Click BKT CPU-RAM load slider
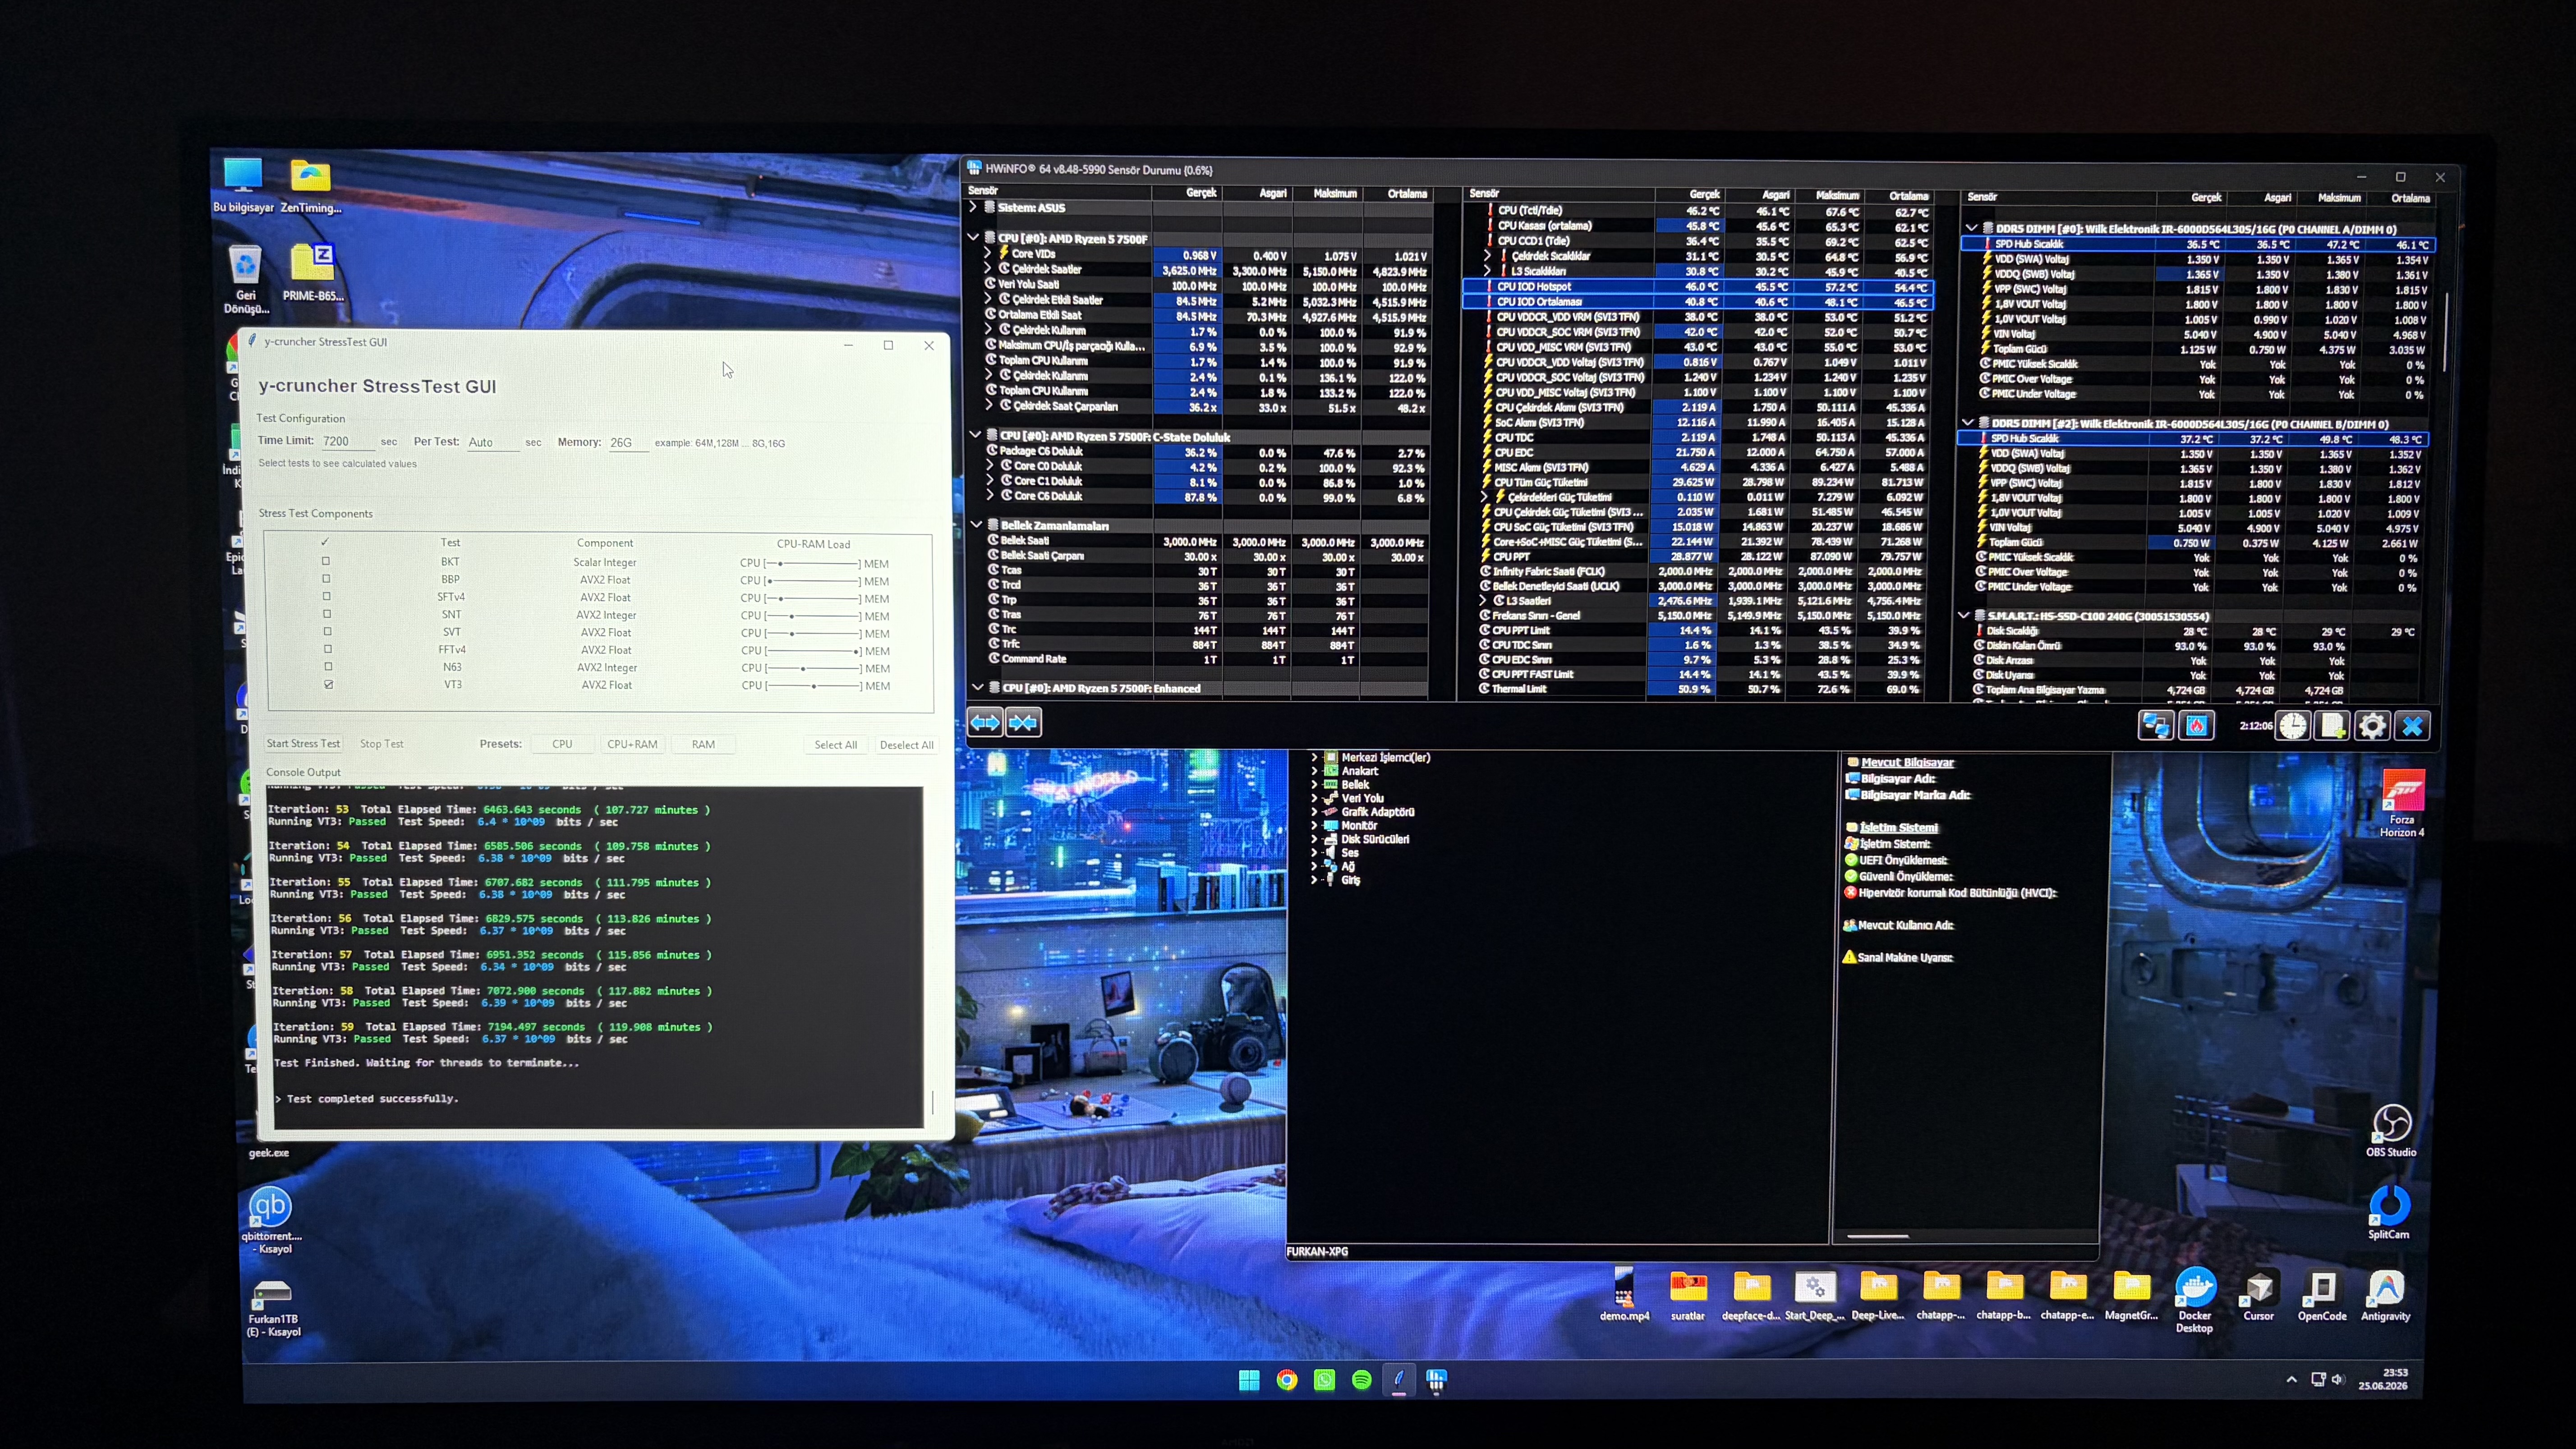2576x1449 pixels. coord(812,564)
